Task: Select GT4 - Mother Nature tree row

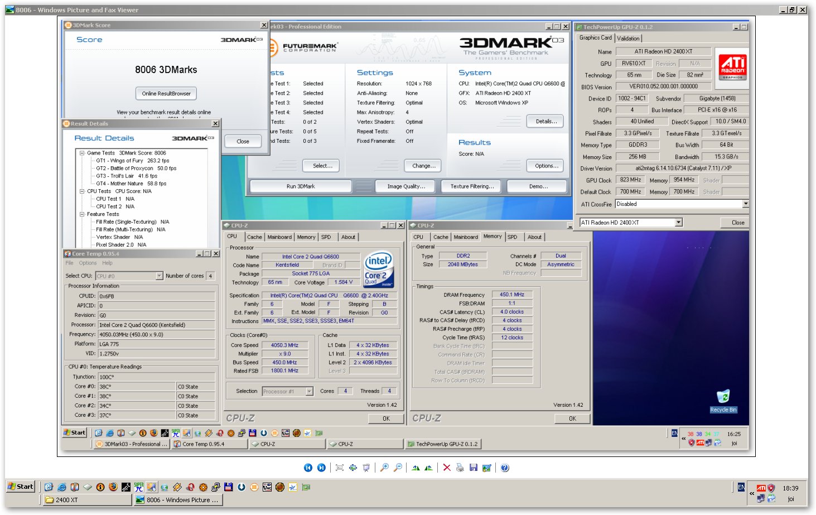Action: [131, 184]
